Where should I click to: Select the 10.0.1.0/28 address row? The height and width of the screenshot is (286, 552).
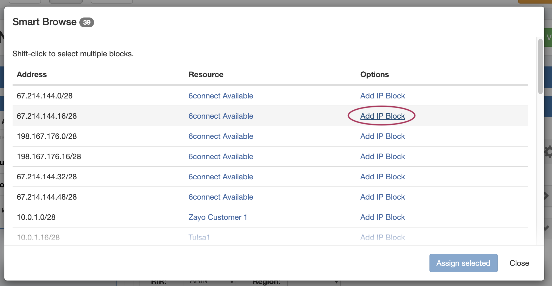coord(36,217)
